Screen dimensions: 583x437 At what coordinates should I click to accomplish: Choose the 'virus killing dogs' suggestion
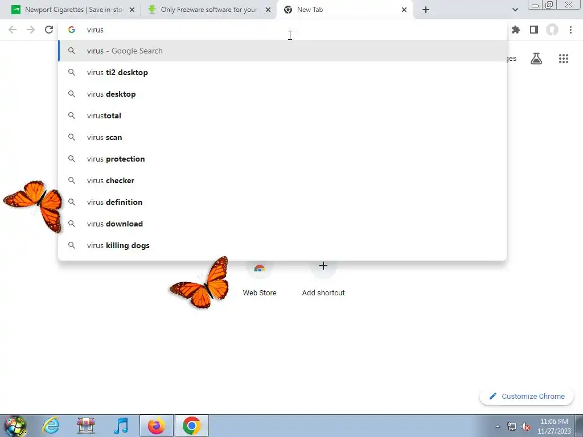point(282,245)
